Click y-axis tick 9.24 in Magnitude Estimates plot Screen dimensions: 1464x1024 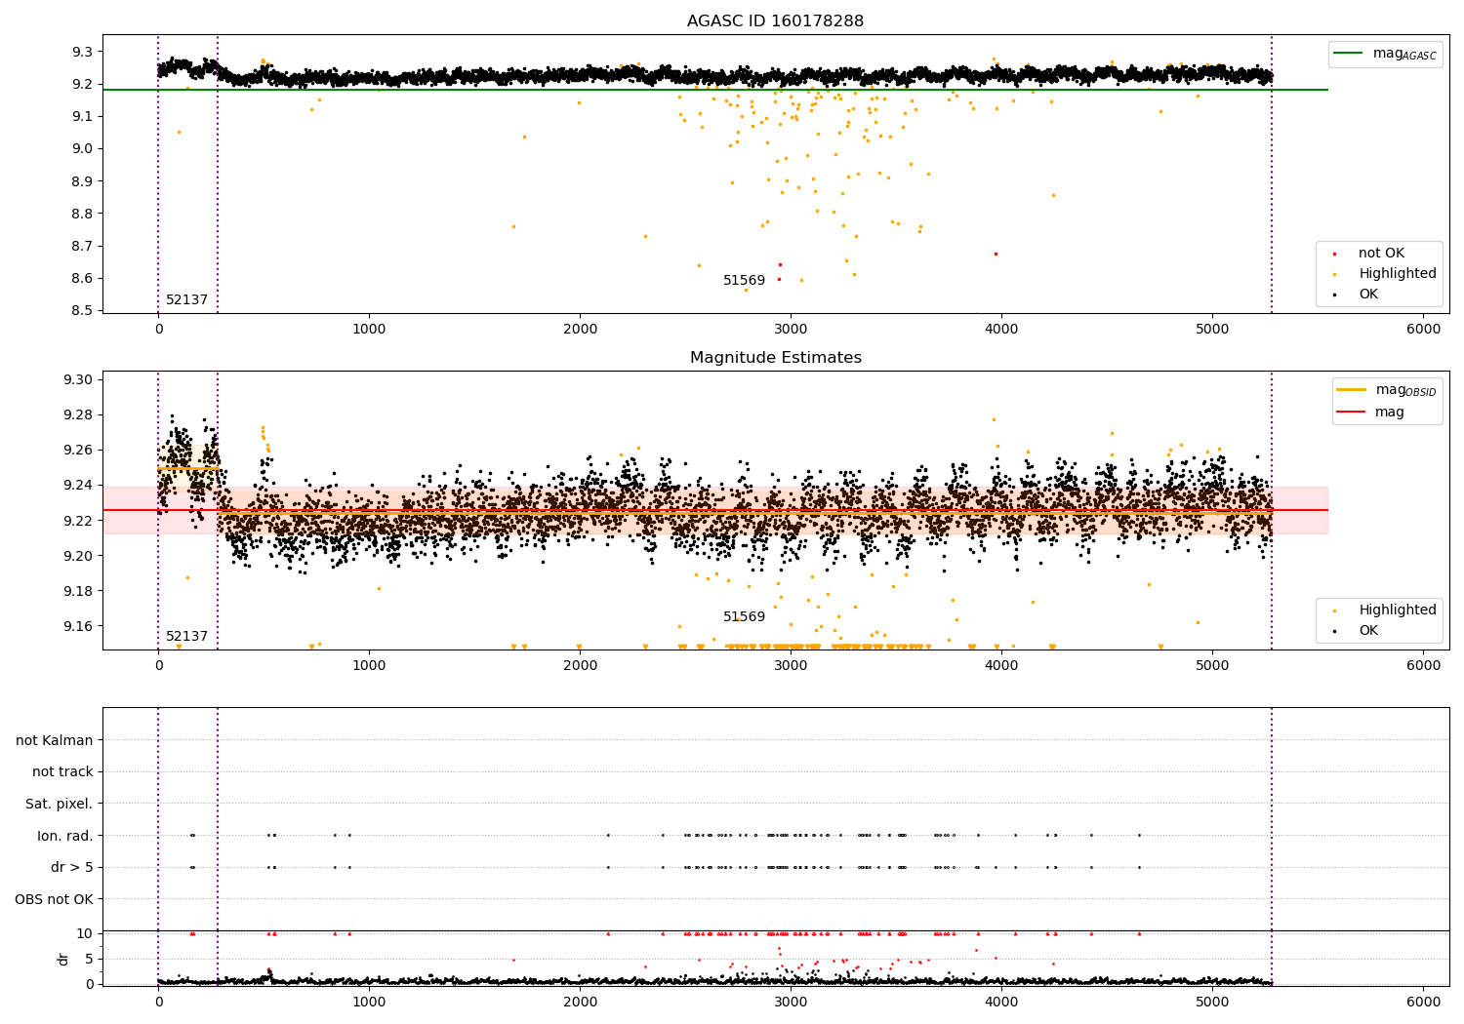pos(79,486)
